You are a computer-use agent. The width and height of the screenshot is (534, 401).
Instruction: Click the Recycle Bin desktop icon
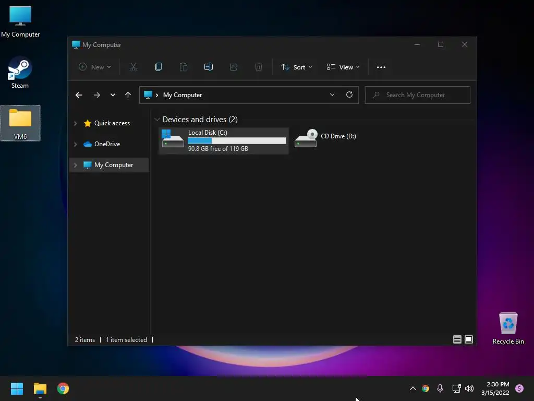point(508,328)
